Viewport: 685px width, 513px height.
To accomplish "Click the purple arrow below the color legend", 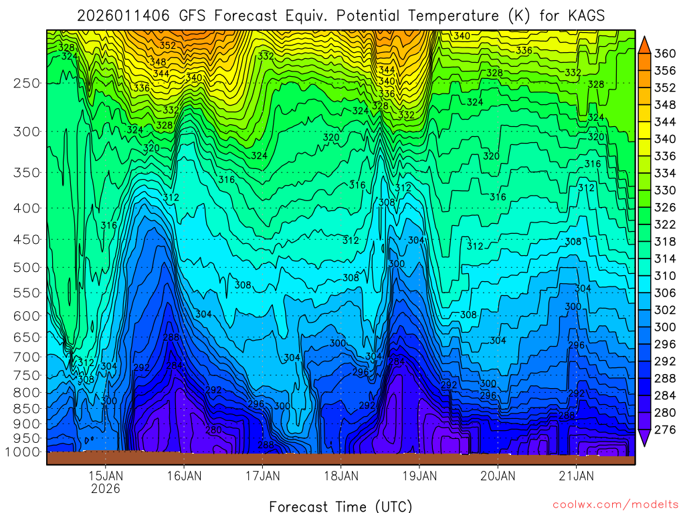I will pos(644,438).
